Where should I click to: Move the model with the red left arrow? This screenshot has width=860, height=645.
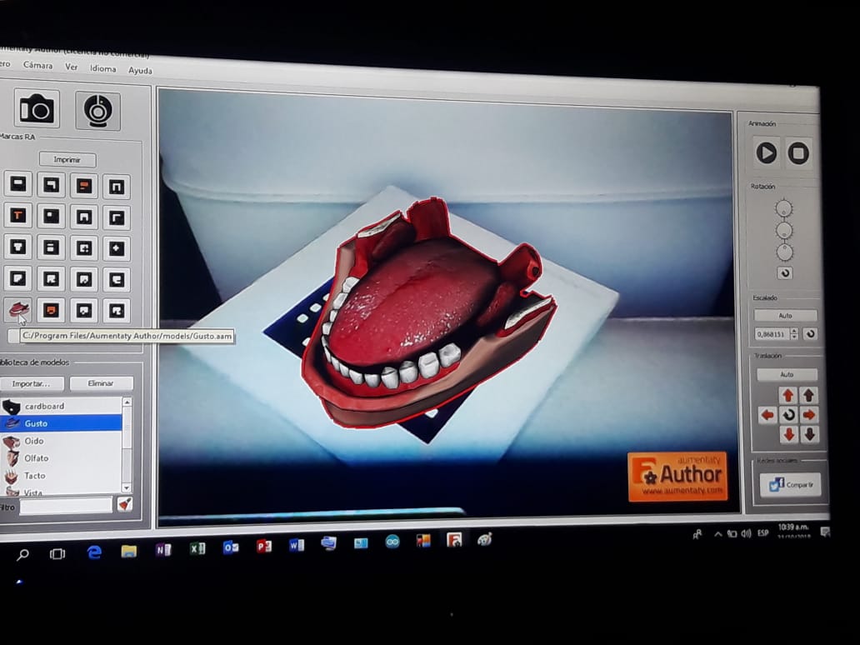pos(767,415)
